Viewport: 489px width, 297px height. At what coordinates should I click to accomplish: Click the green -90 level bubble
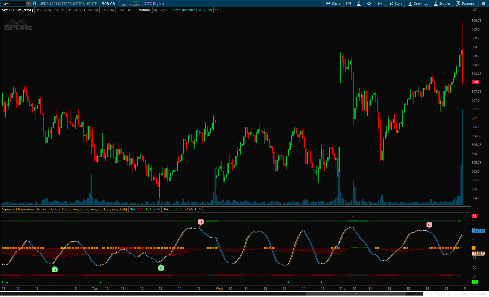475,282
